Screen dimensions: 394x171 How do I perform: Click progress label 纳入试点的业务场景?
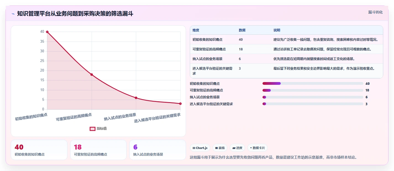coord(205,97)
